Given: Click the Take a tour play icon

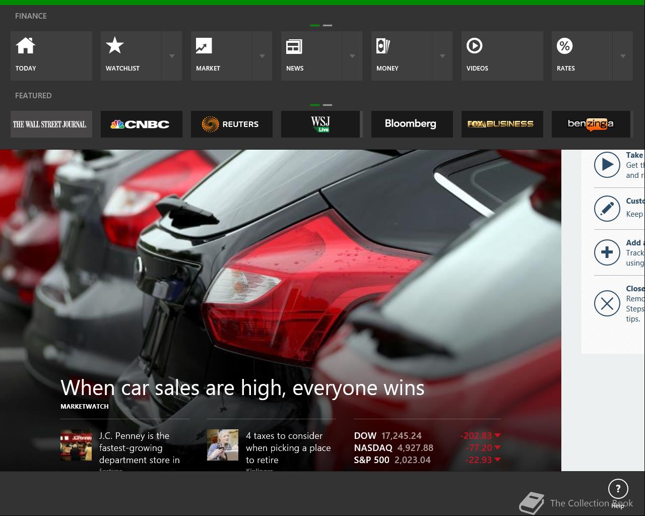Looking at the screenshot, I should click(x=607, y=165).
